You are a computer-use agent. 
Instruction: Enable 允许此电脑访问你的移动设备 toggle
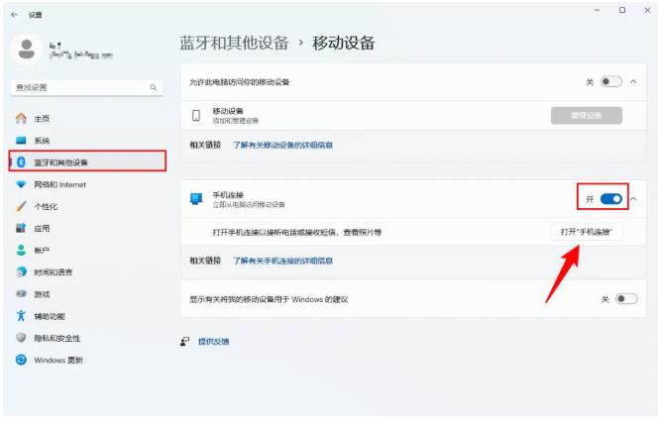[x=610, y=81]
